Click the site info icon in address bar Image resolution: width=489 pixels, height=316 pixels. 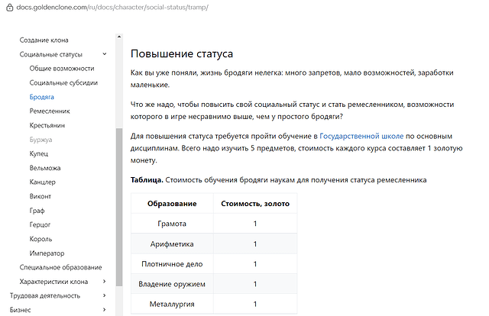[x=8, y=7]
